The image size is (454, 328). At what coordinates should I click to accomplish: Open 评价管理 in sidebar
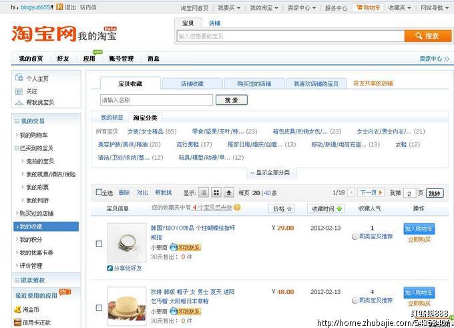coord(31,265)
